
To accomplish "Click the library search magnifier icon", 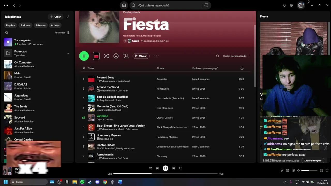I will (7, 33).
